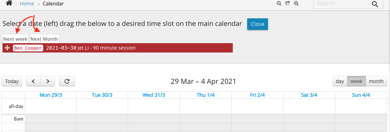Jump ahead using Next week button

click(15, 39)
